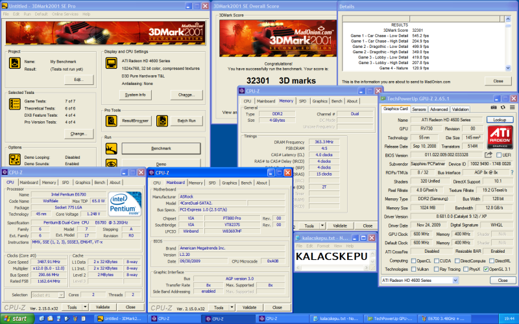Click the Options icon in 3DMark2001
This screenshot has height=324, width=519.
pyautogui.click(x=14, y=159)
